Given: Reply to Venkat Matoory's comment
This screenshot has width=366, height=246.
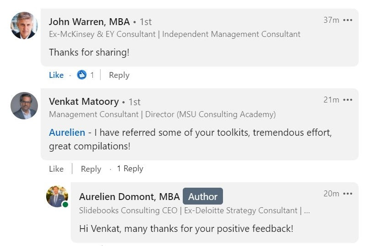Looking at the screenshot, I should pos(90,169).
